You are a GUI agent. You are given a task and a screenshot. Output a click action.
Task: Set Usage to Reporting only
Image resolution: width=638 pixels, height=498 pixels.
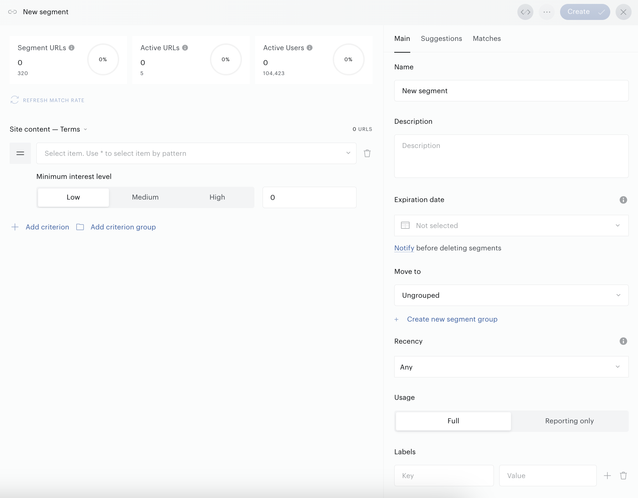click(x=569, y=421)
